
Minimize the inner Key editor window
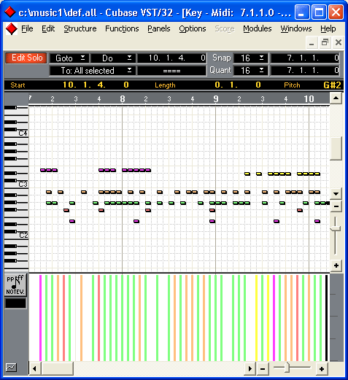(312, 42)
